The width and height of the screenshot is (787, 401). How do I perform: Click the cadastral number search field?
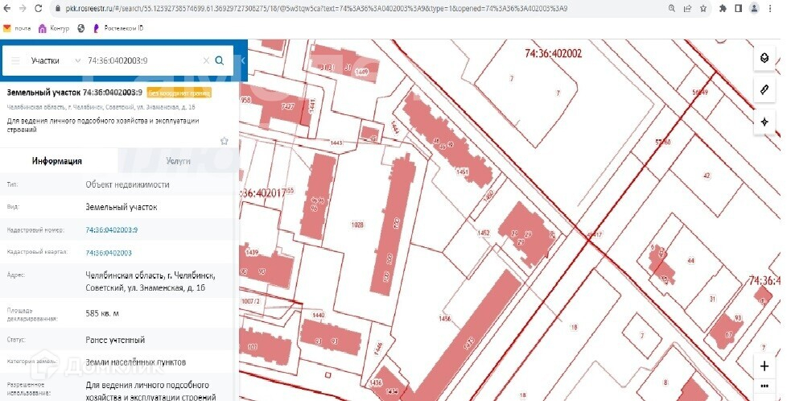click(x=141, y=60)
